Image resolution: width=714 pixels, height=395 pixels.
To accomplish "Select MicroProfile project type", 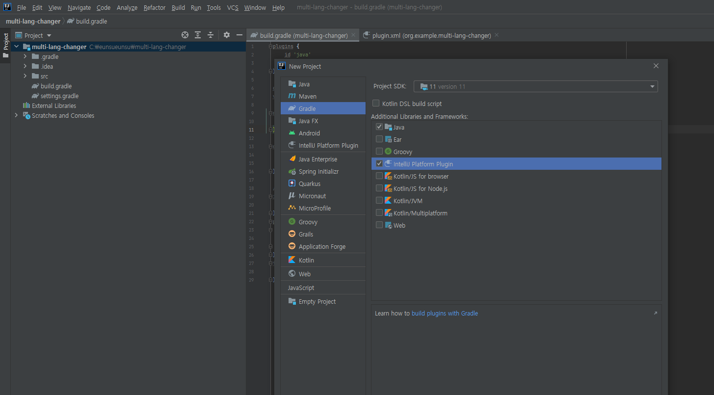I will pyautogui.click(x=323, y=208).
